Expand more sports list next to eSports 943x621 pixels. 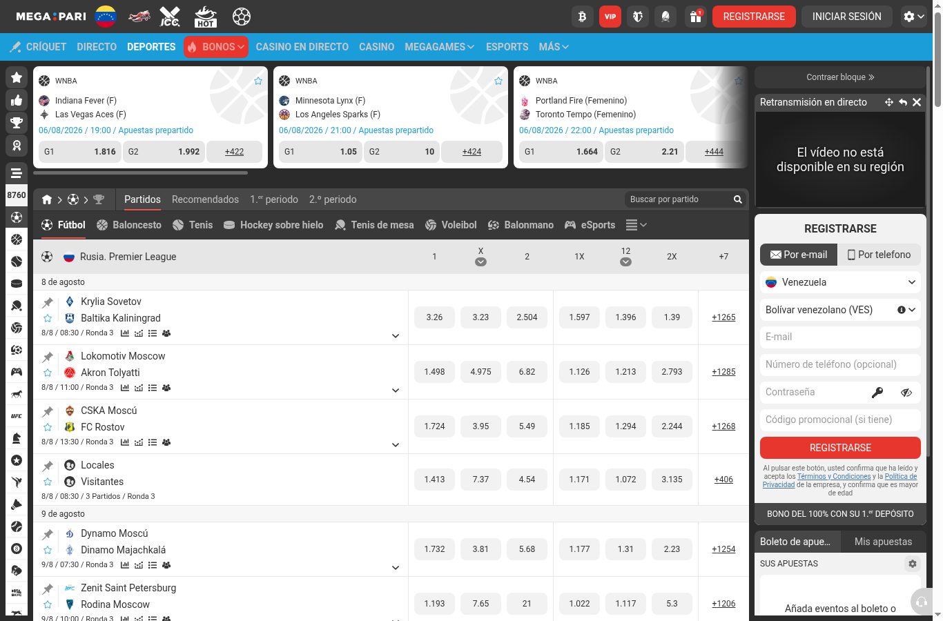point(636,225)
